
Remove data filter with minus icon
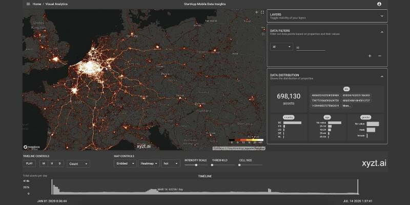click(380, 56)
